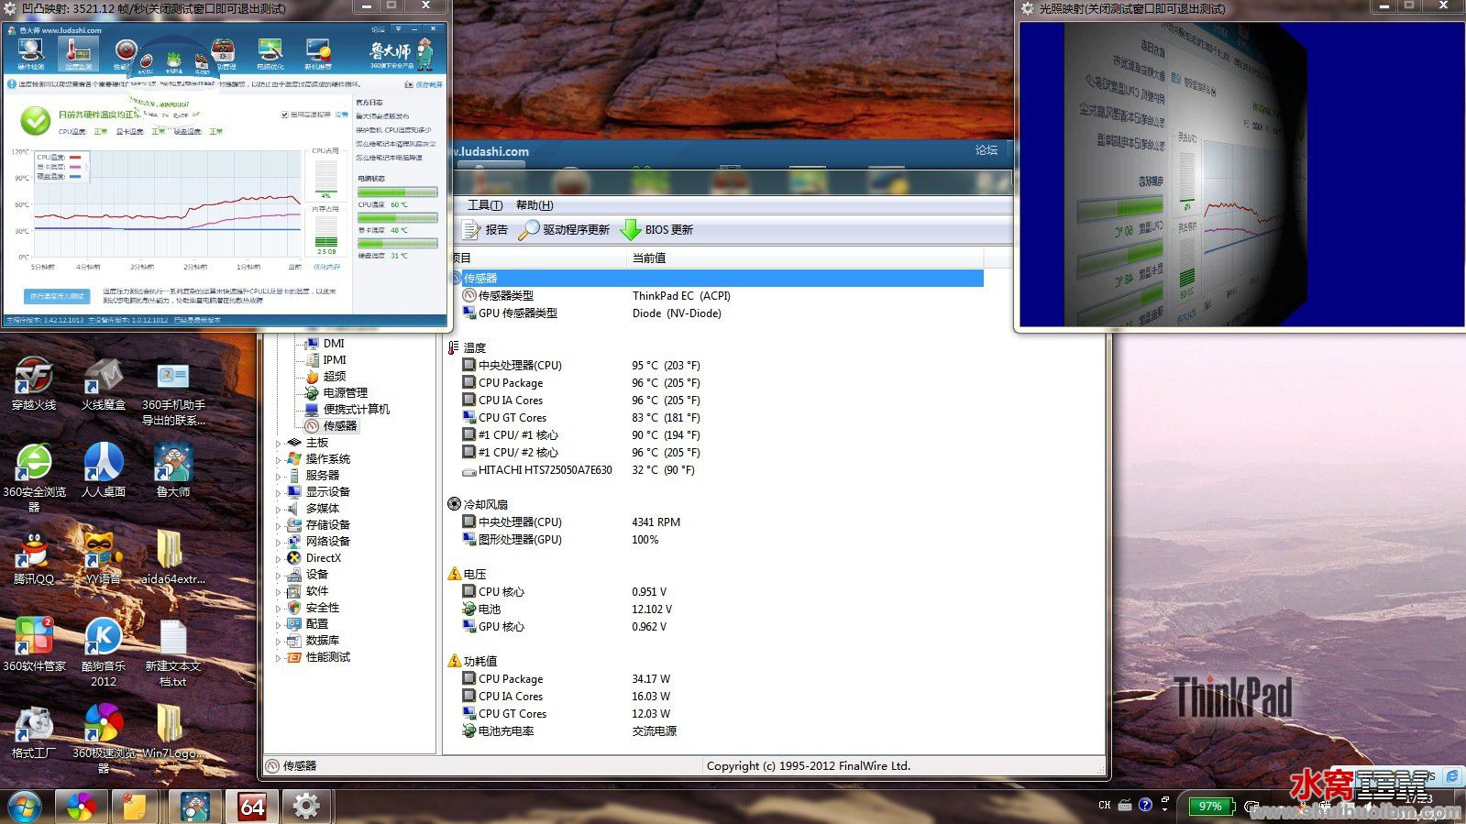Expand the 多媒体 tree node
Image resolution: width=1466 pixels, height=824 pixels.
[279, 510]
